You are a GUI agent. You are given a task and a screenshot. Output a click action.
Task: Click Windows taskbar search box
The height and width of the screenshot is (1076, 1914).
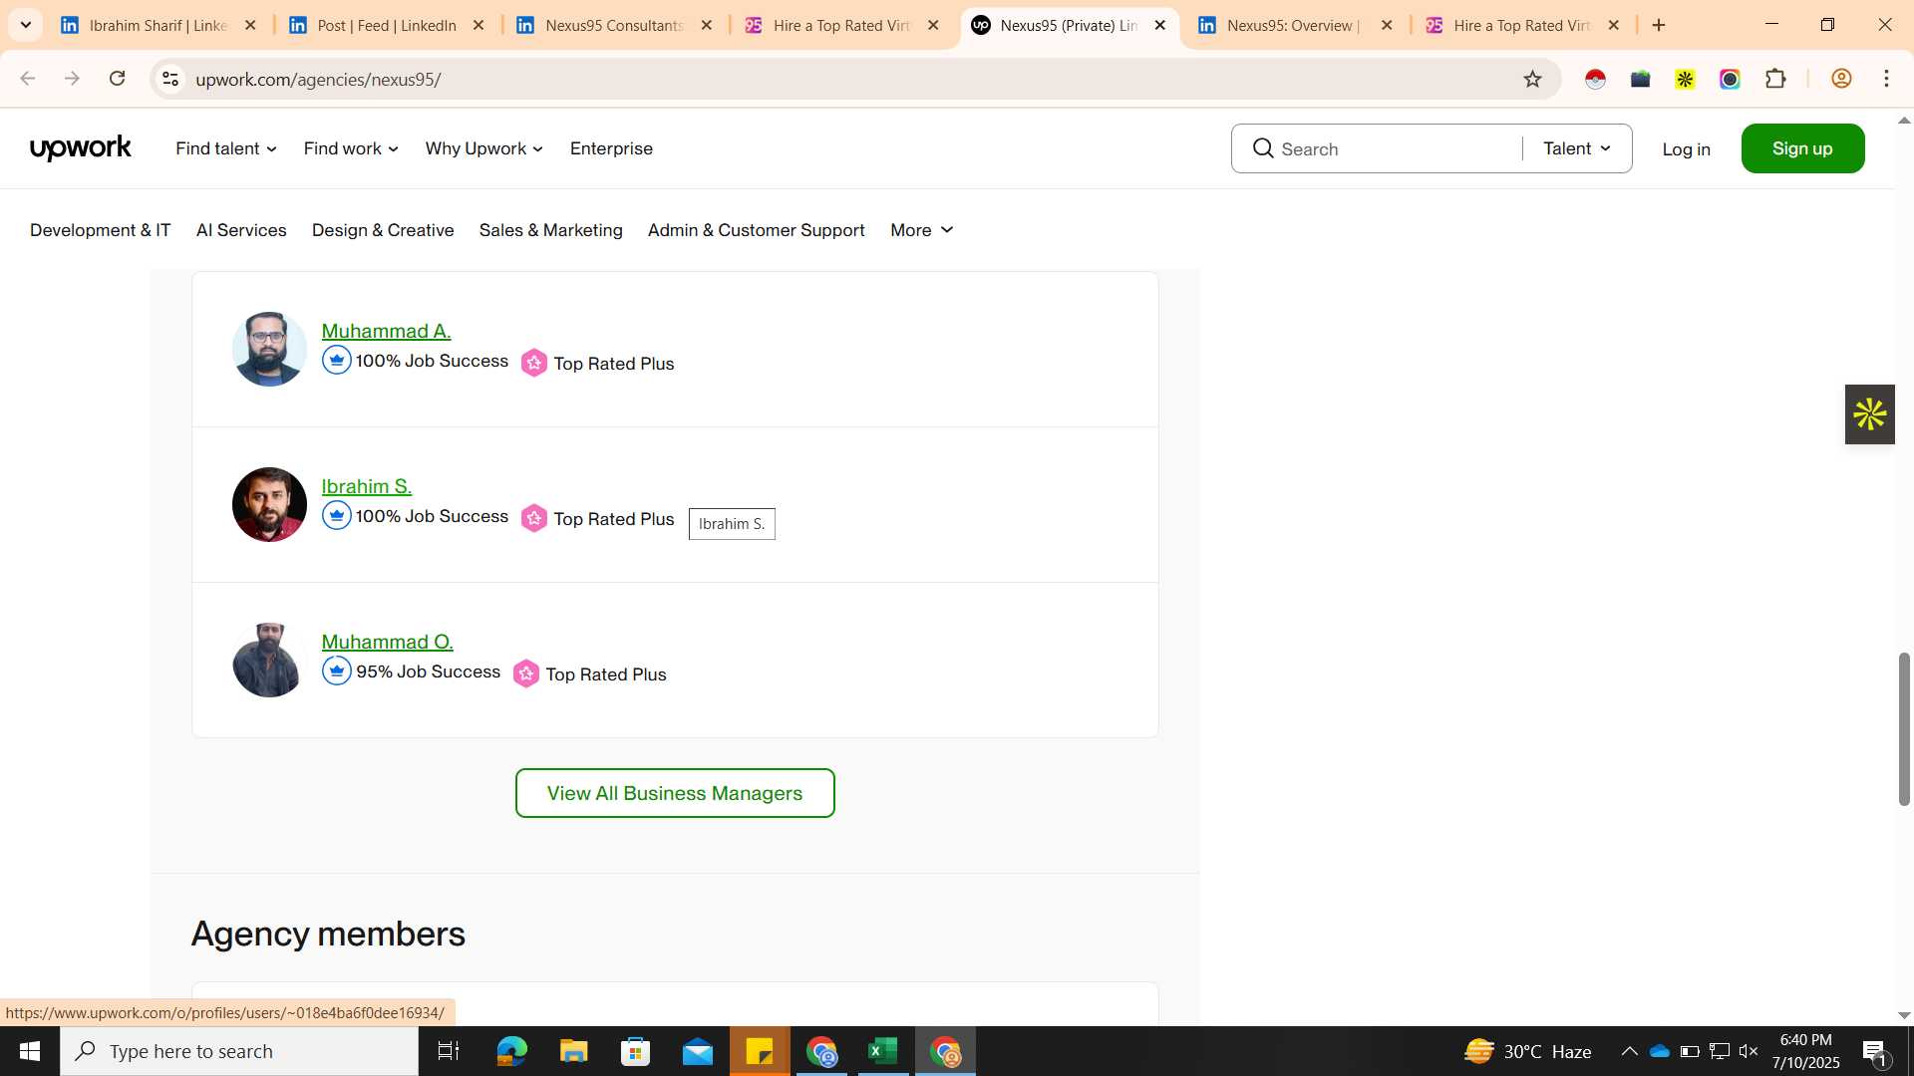[x=239, y=1051]
